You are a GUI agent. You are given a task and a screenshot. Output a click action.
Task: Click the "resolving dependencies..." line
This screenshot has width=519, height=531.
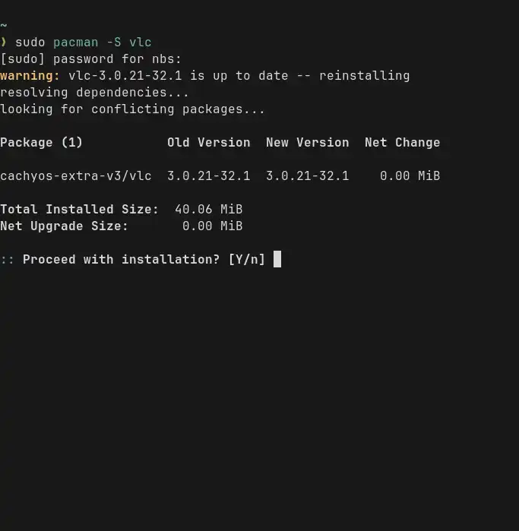[94, 93]
